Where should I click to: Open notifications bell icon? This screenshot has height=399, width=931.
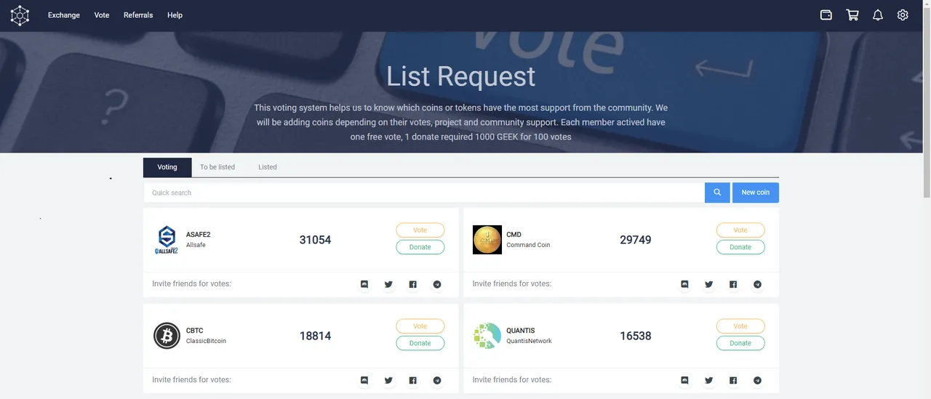click(878, 15)
